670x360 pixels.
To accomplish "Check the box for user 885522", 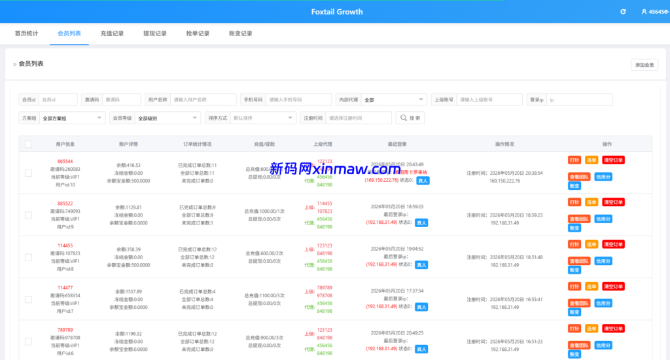I will [28, 215].
